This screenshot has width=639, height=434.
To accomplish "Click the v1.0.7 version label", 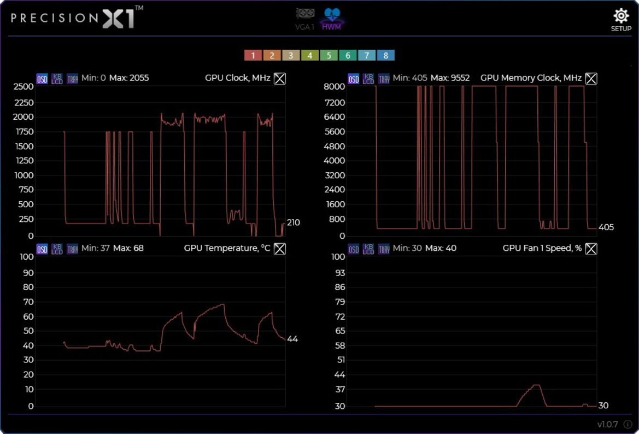I will click(x=608, y=424).
